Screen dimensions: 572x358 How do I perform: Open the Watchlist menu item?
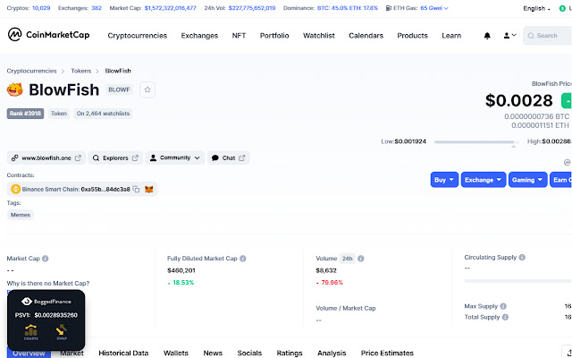coord(319,36)
